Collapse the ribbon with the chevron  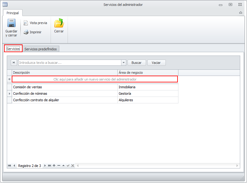(x=241, y=13)
